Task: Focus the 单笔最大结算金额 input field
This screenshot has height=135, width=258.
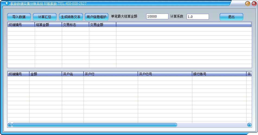Action: pyautogui.click(x=157, y=17)
